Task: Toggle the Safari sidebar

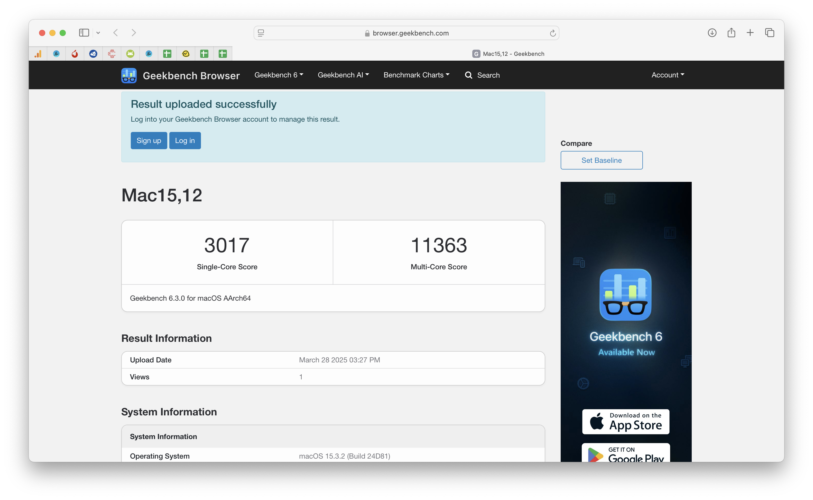Action: coord(84,33)
